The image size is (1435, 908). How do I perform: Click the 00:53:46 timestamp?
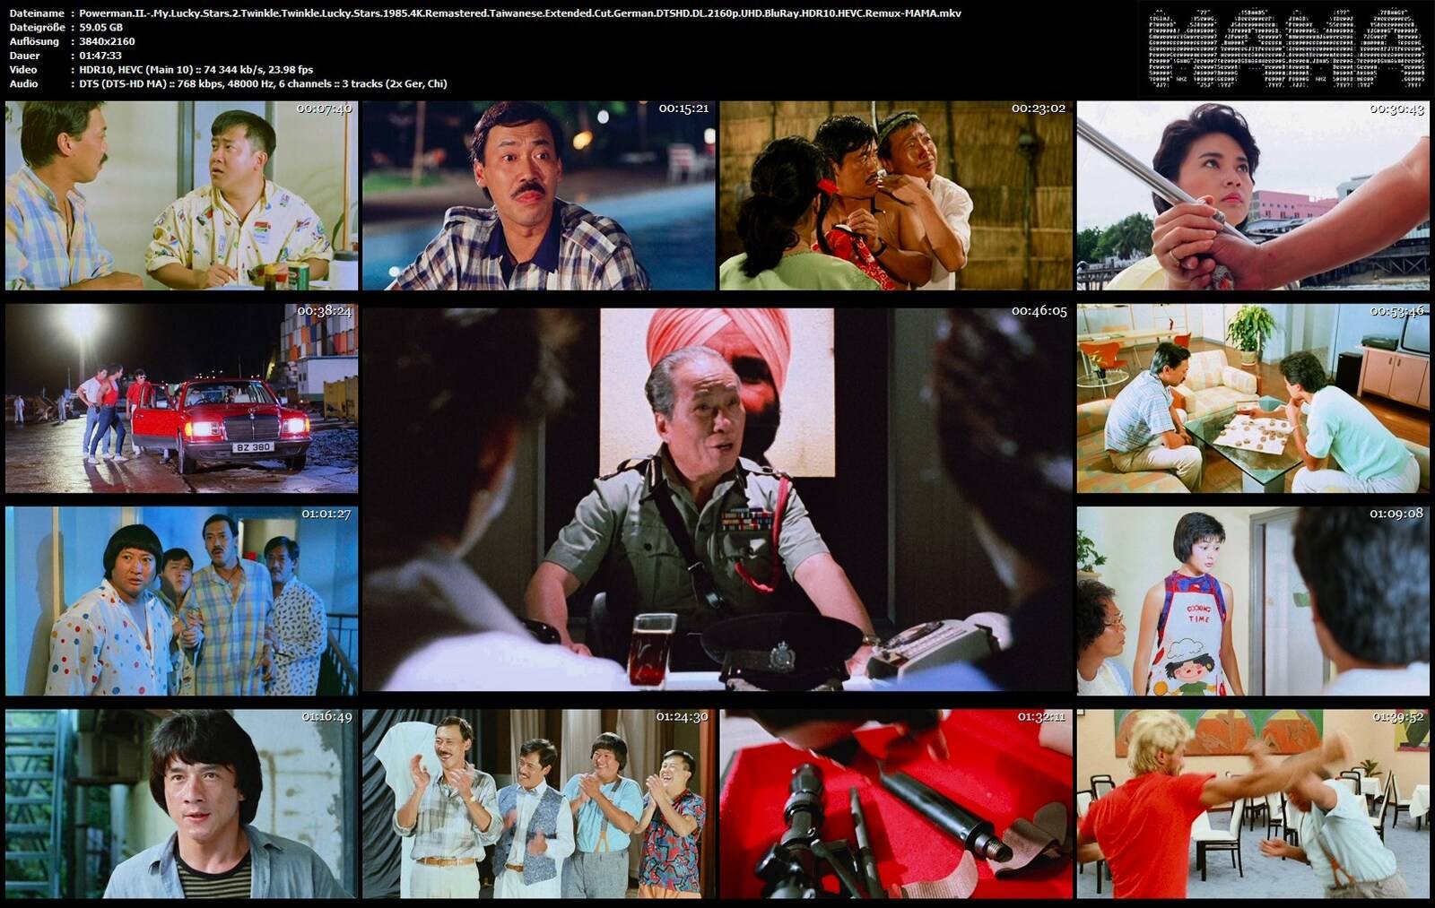coord(1396,311)
